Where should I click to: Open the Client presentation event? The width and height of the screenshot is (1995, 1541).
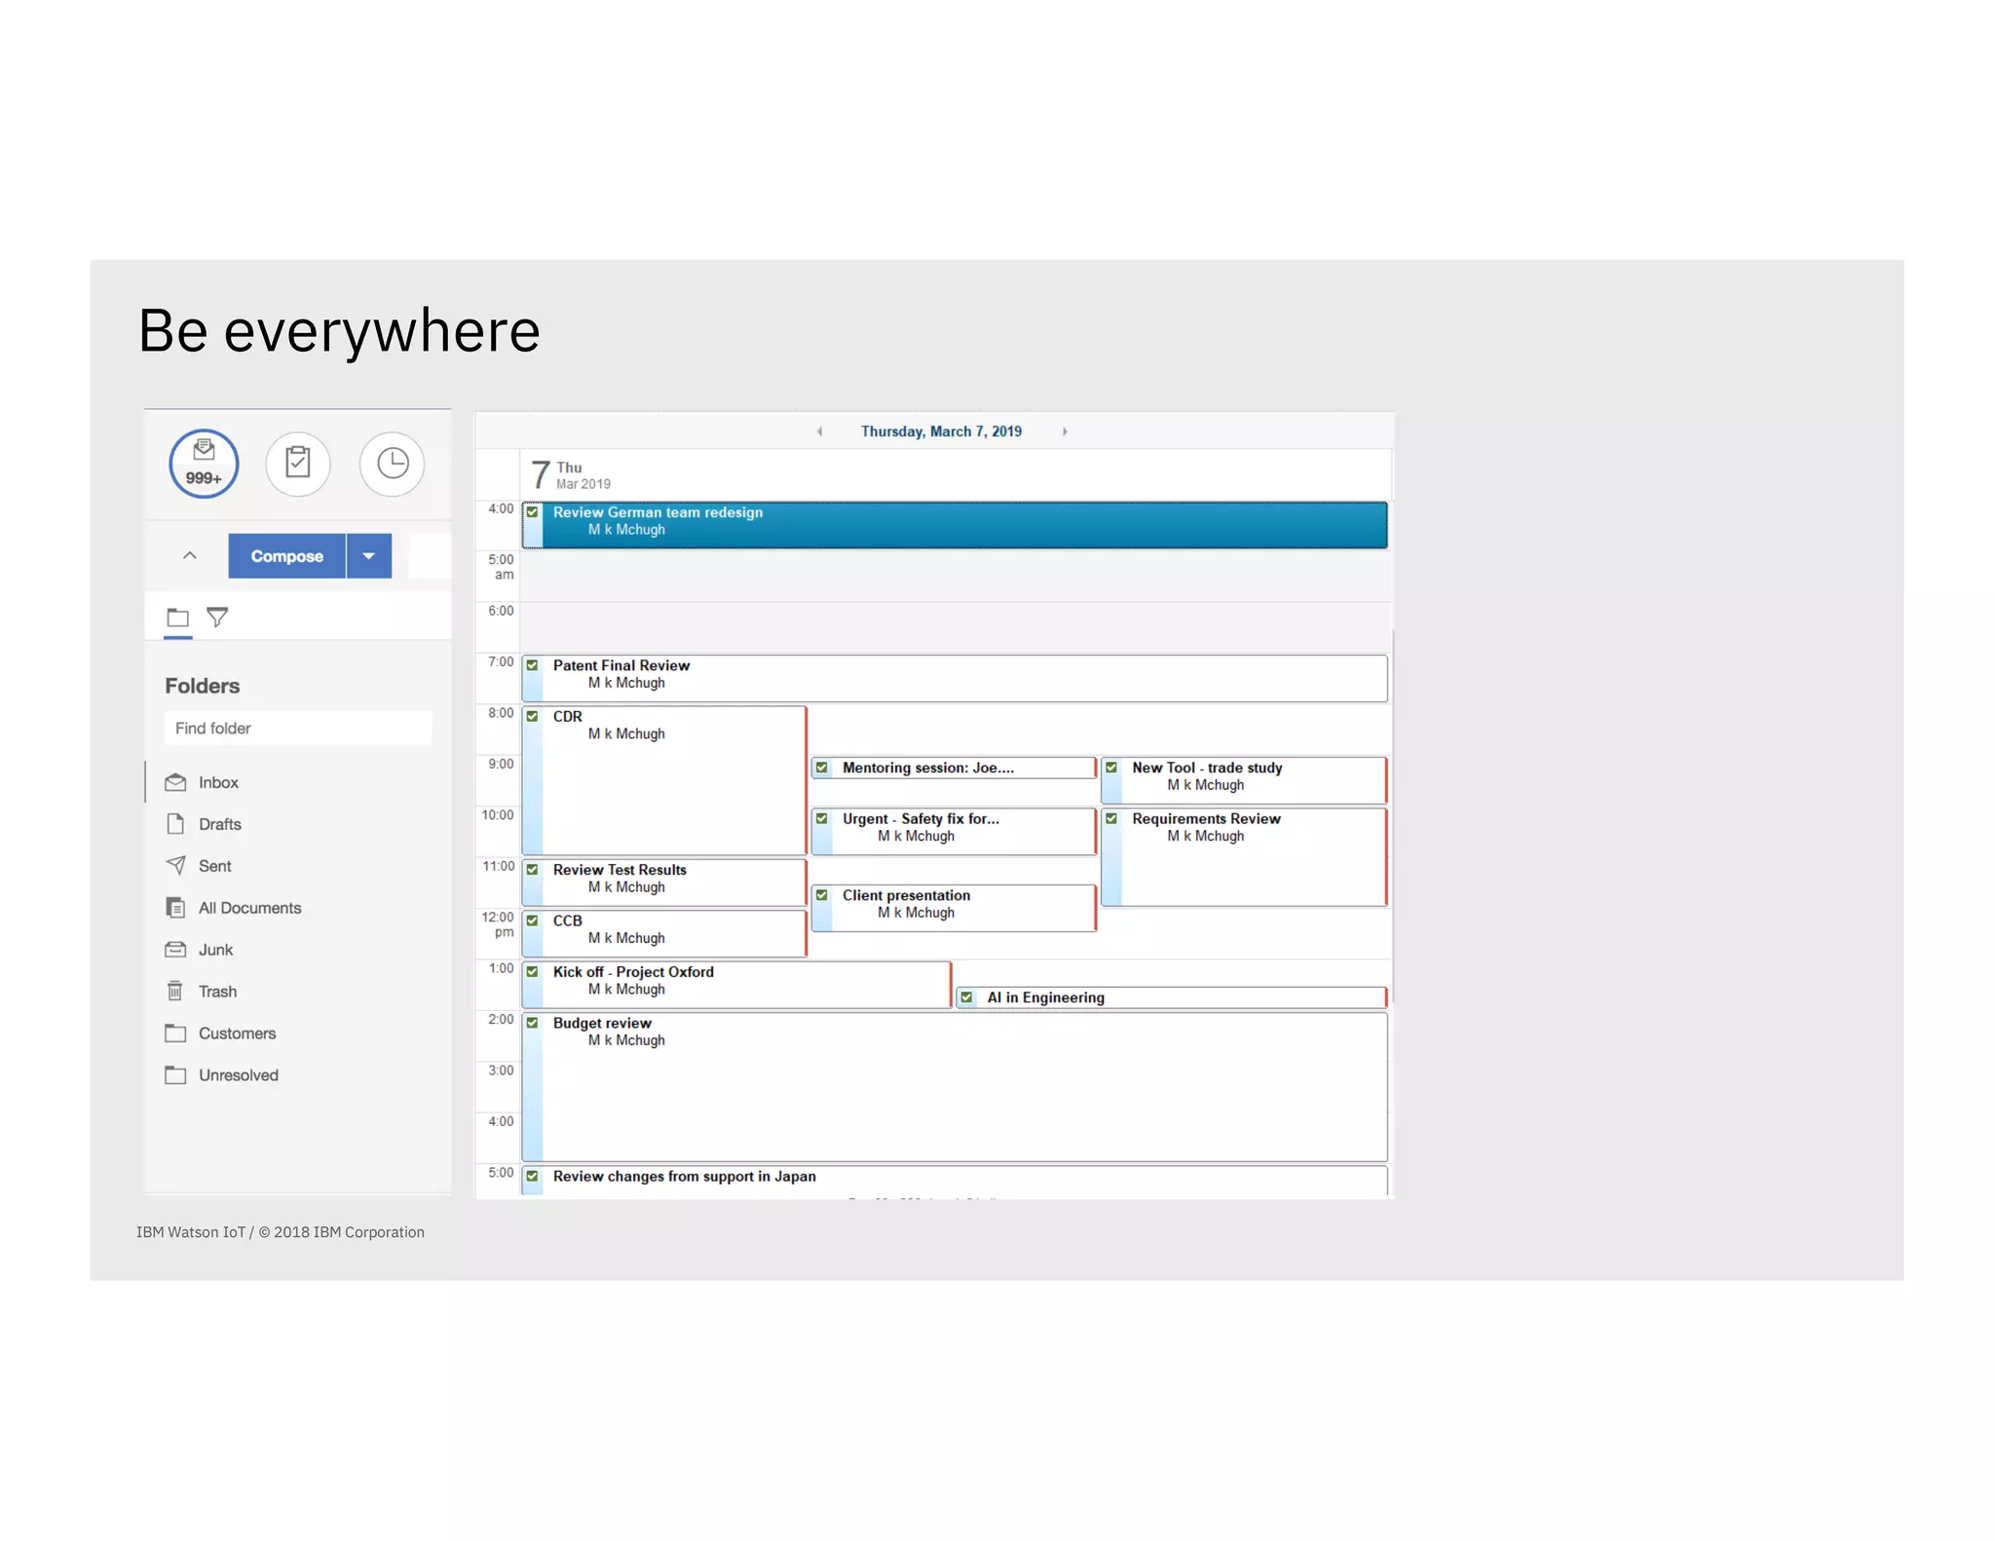click(954, 908)
